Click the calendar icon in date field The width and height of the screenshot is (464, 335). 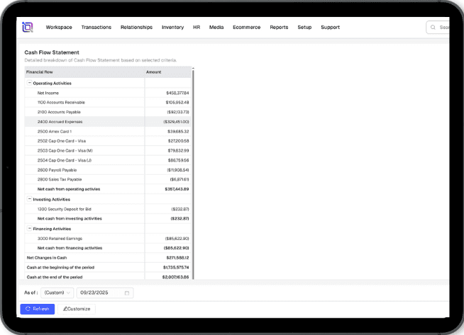tap(127, 293)
